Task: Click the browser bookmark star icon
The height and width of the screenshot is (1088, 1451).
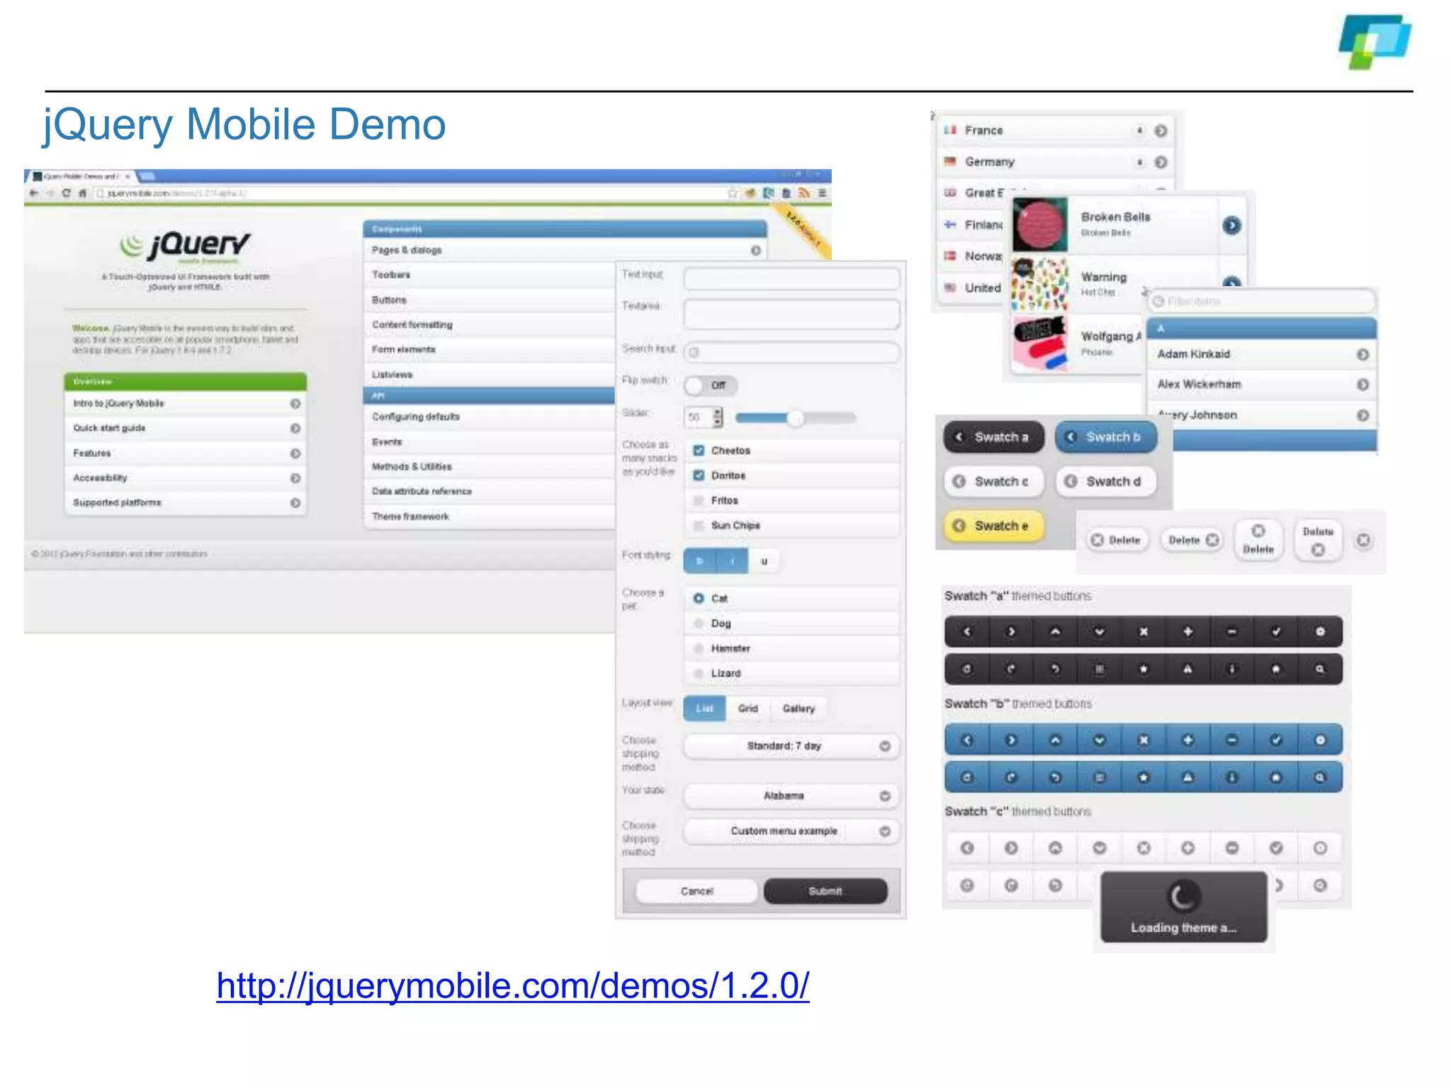Action: [x=733, y=193]
